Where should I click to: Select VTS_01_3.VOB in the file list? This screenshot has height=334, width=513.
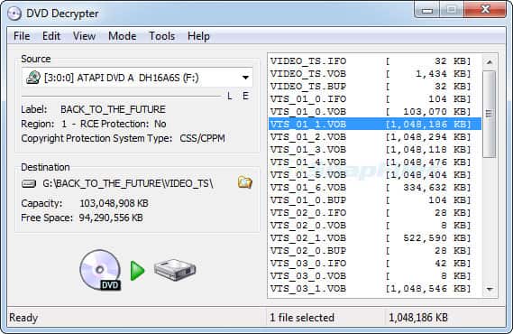click(x=375, y=150)
